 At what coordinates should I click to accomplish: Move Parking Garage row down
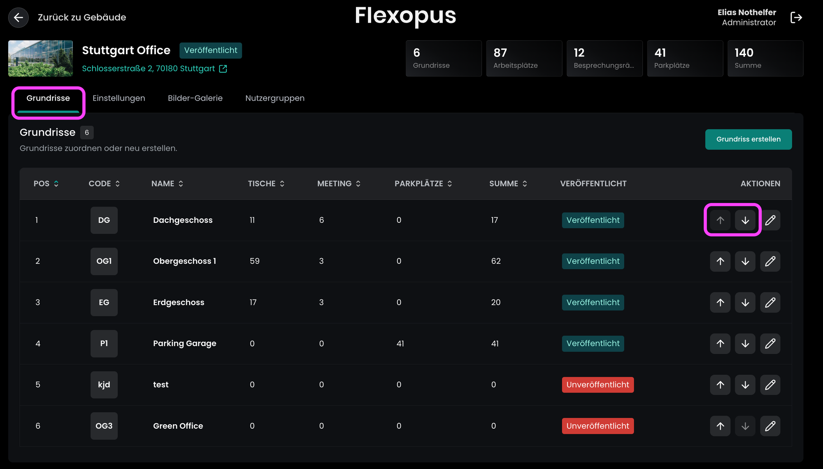pyautogui.click(x=745, y=344)
